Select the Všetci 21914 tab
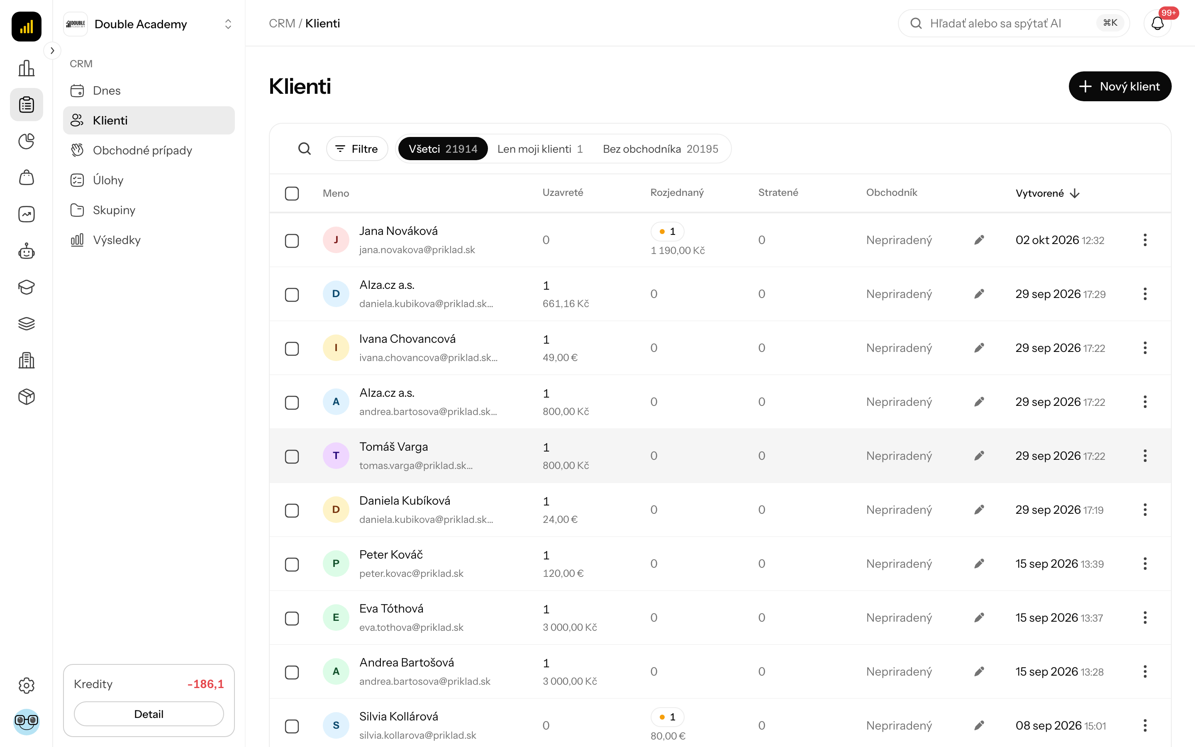The image size is (1195, 747). (x=443, y=149)
